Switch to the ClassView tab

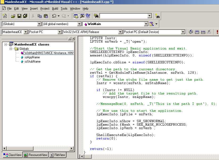[x=12, y=155]
